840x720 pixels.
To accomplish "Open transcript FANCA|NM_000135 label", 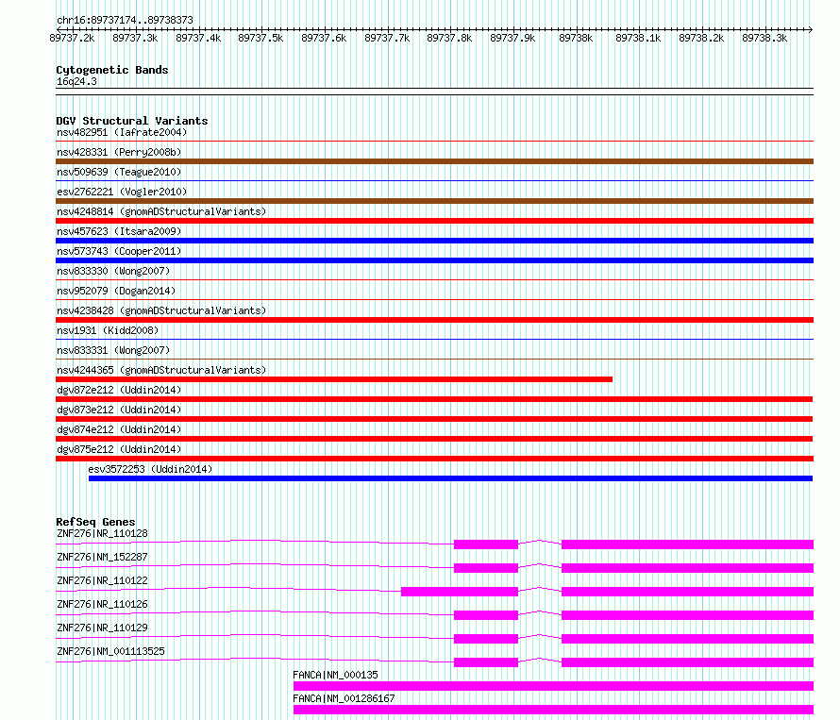I will 335,675.
